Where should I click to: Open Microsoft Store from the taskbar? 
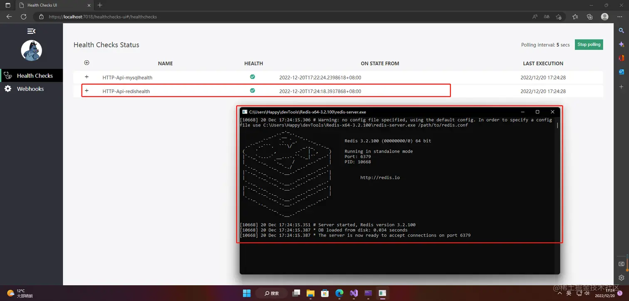pyautogui.click(x=325, y=293)
